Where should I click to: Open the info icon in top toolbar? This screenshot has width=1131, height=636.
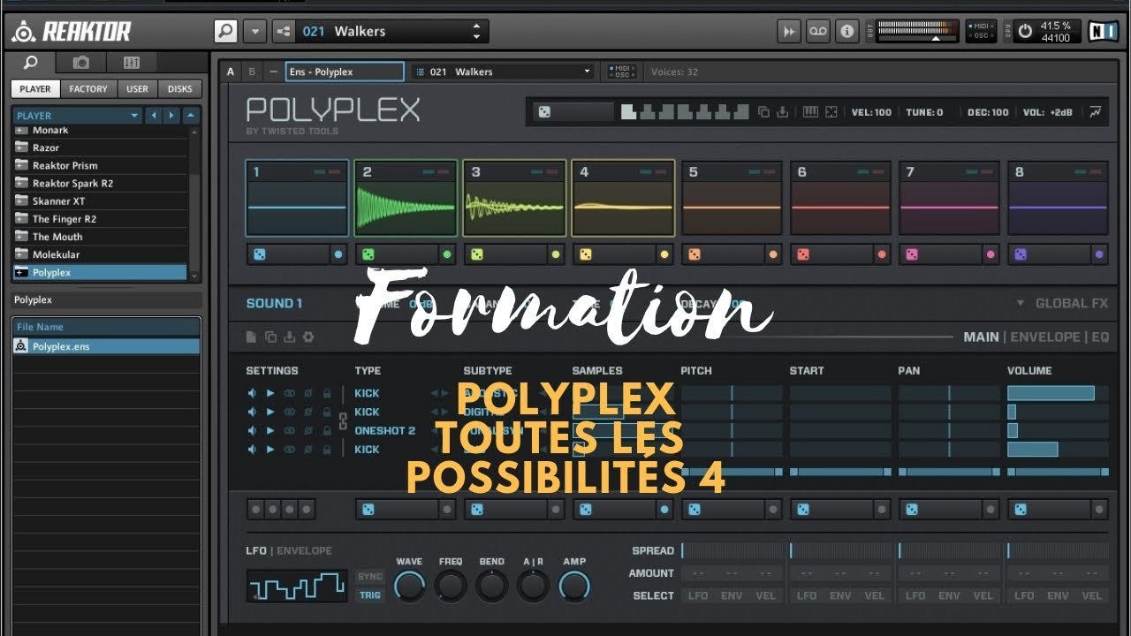click(x=847, y=32)
